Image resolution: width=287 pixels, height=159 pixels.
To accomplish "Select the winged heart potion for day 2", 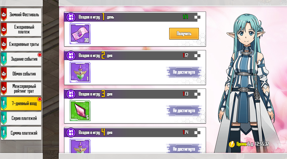I will tap(80, 72).
